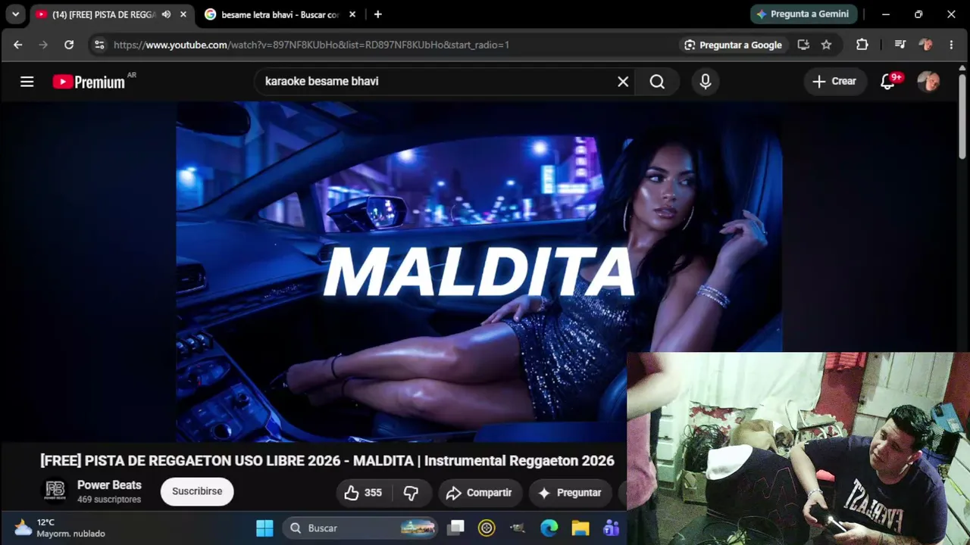
Task: Click Preguntar a Google in address bar
Action: click(x=733, y=45)
